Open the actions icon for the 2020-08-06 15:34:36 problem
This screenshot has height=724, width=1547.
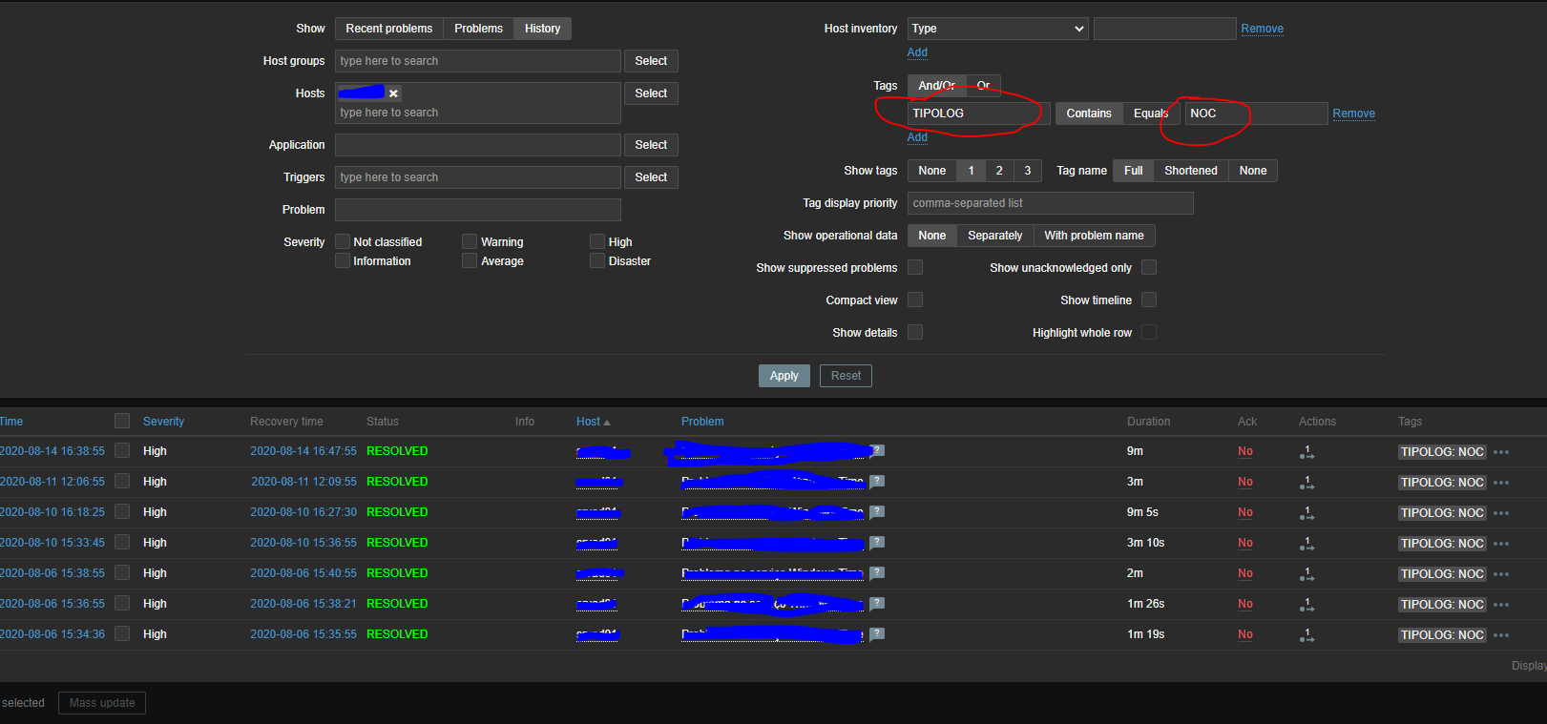tap(1307, 635)
